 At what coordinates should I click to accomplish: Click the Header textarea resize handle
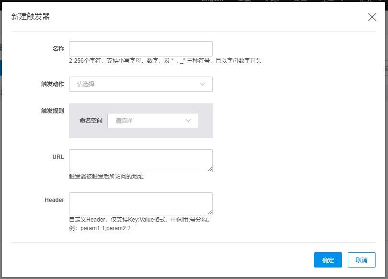pyautogui.click(x=210, y=212)
